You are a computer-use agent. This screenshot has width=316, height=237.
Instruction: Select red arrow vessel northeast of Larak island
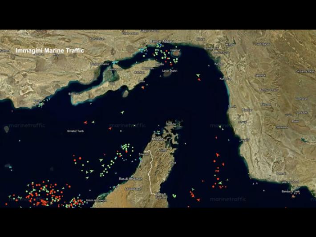(199, 79)
